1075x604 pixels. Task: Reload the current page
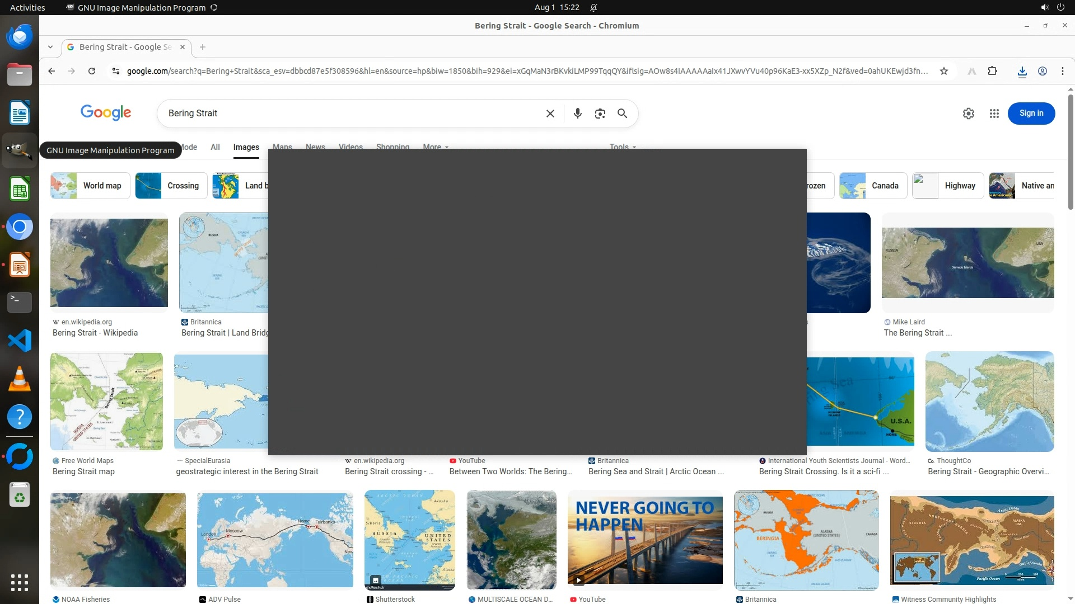click(92, 71)
